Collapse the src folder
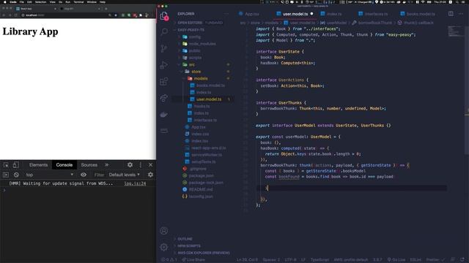The width and height of the screenshot is (469, 263). coord(191,64)
